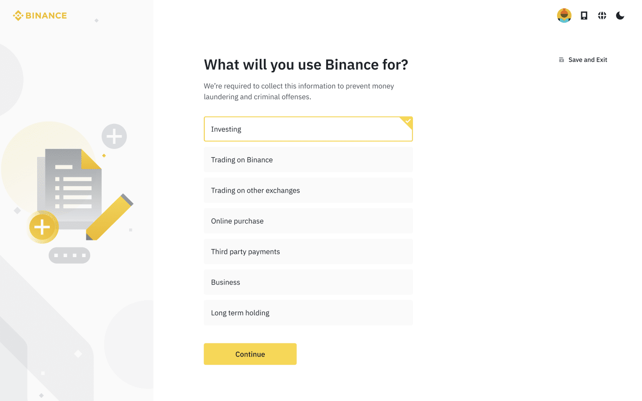The image size is (642, 401).
Task: Click the Save and Exit icon
Action: (x=562, y=60)
